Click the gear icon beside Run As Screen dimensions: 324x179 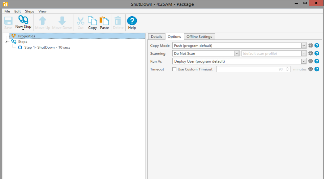311,61
